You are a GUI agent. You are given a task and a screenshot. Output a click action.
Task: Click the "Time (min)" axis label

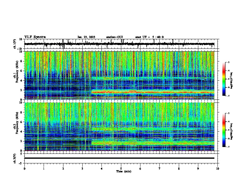click(x=124, y=171)
